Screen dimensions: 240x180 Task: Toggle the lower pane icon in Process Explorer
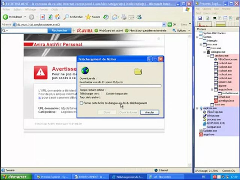[x=225, y=18]
